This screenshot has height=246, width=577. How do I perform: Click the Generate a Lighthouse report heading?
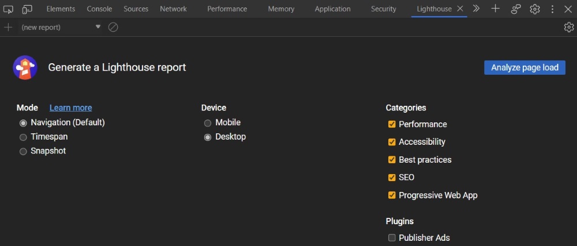tap(117, 67)
